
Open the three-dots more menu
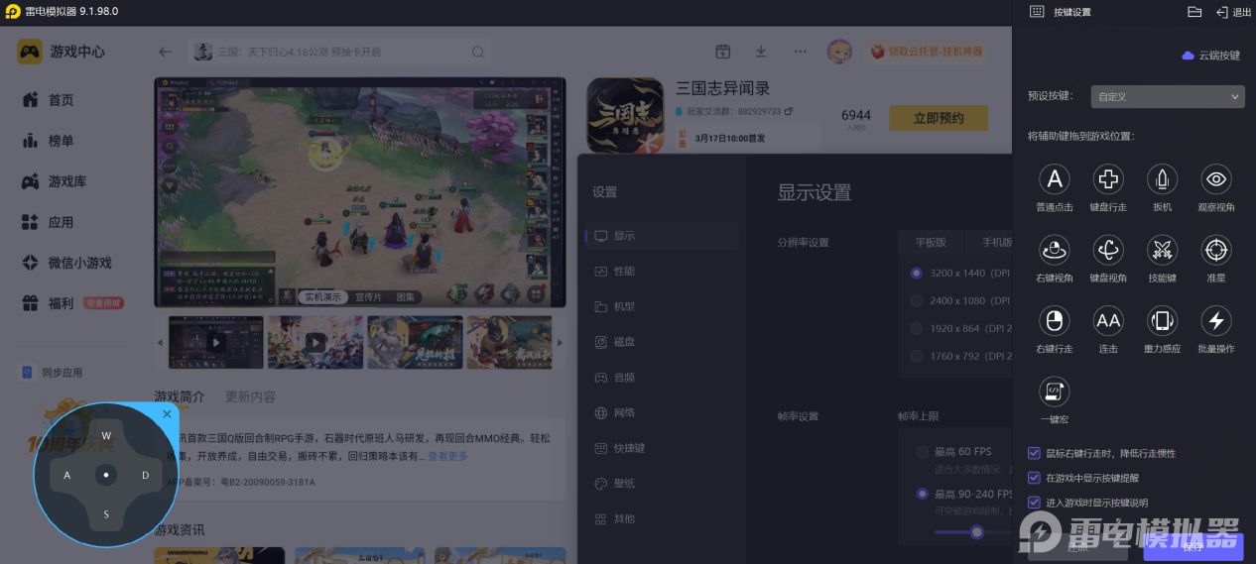tap(800, 52)
